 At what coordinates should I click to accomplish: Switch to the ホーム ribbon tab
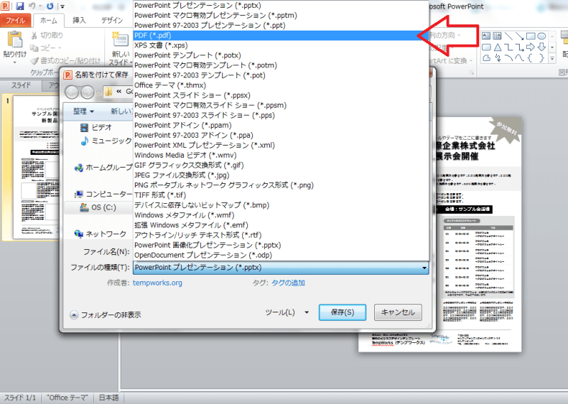(48, 21)
